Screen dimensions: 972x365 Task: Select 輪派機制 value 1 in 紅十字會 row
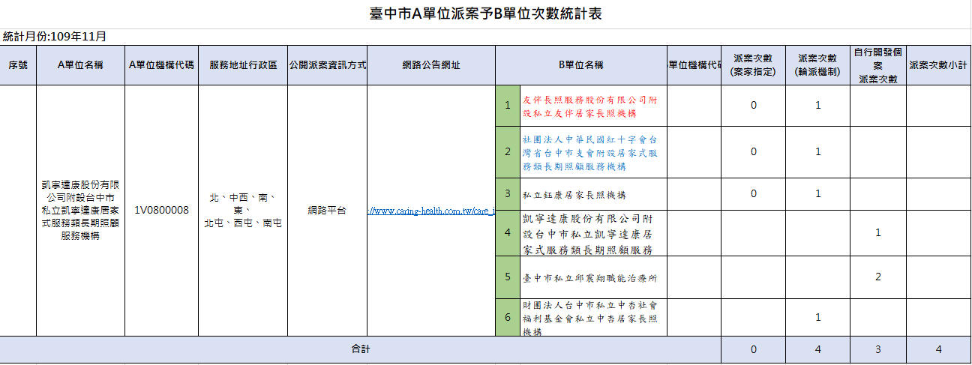tap(817, 152)
